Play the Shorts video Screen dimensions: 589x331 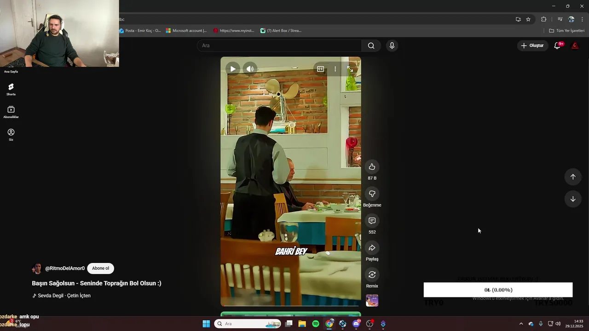click(x=233, y=69)
